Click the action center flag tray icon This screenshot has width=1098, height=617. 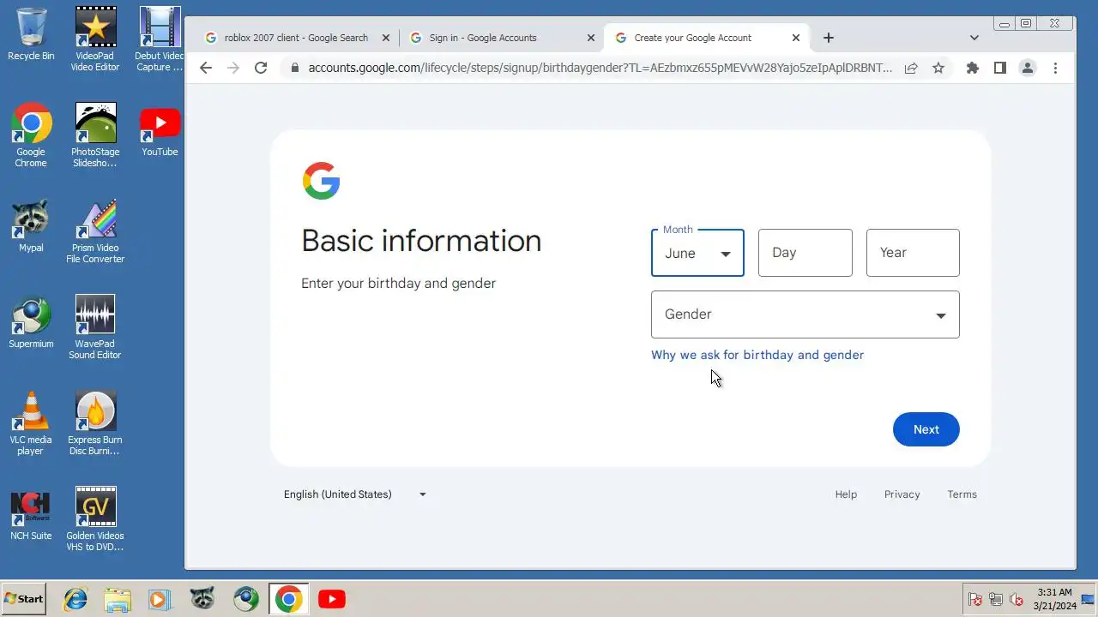974,600
